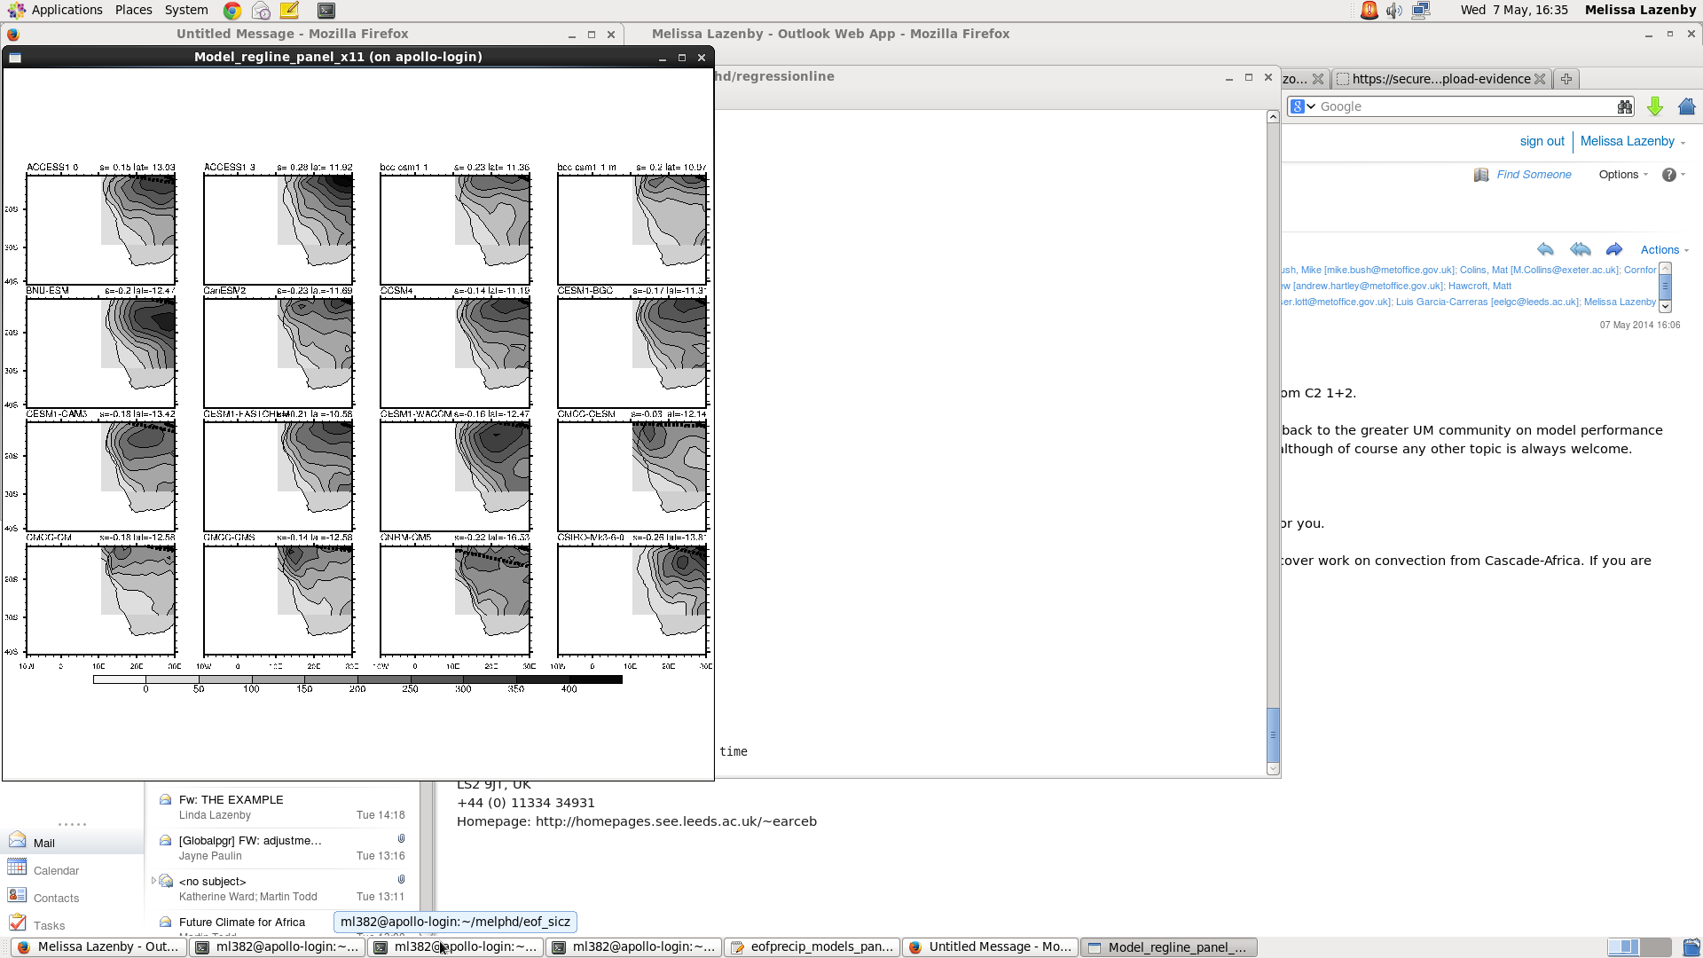Viewport: 1703px width, 958px height.
Task: Click the sign out link
Action: click(x=1542, y=141)
